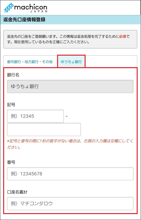Select the ゆうちょ銀行 tab
Screen dimensions: 141x220
click(x=71, y=62)
